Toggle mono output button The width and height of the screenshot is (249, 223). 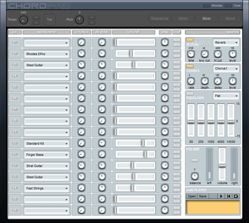[x=194, y=160]
